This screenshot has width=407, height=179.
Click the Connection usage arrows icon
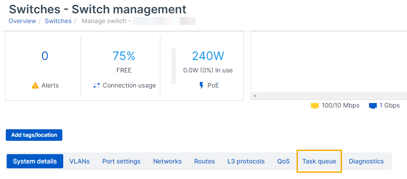(x=97, y=85)
